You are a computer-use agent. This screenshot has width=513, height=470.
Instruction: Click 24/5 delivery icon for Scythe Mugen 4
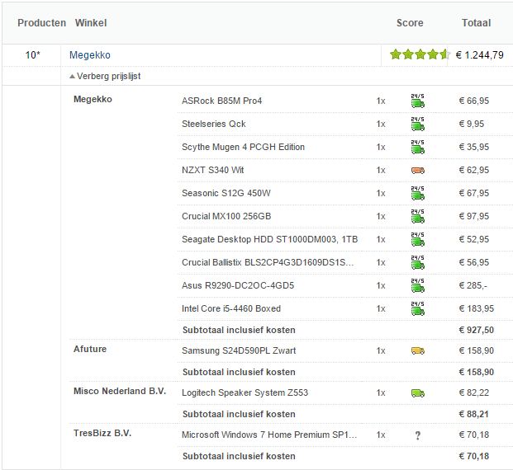(418, 147)
